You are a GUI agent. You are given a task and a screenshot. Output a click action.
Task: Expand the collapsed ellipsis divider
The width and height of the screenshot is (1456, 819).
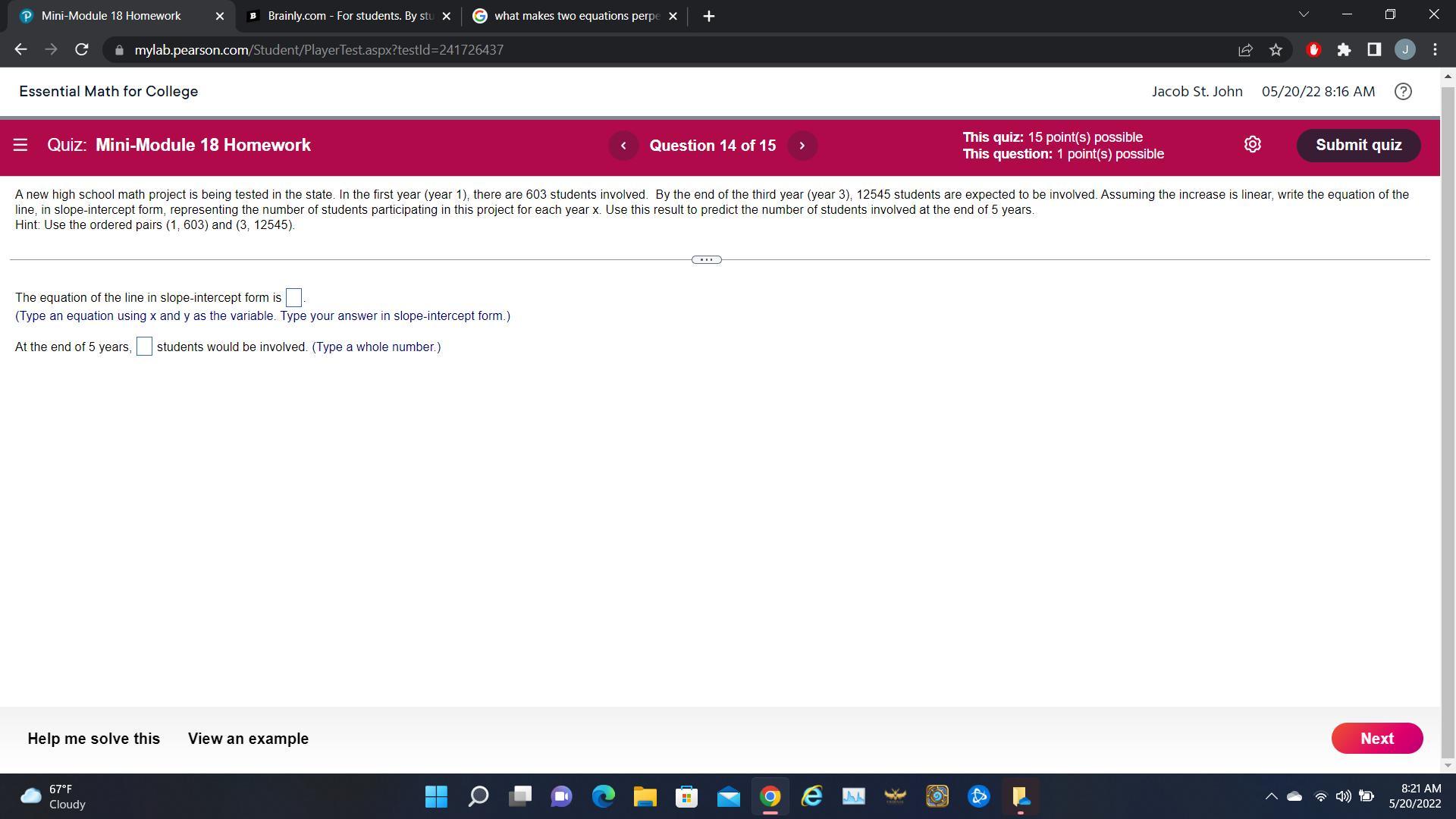tap(706, 260)
